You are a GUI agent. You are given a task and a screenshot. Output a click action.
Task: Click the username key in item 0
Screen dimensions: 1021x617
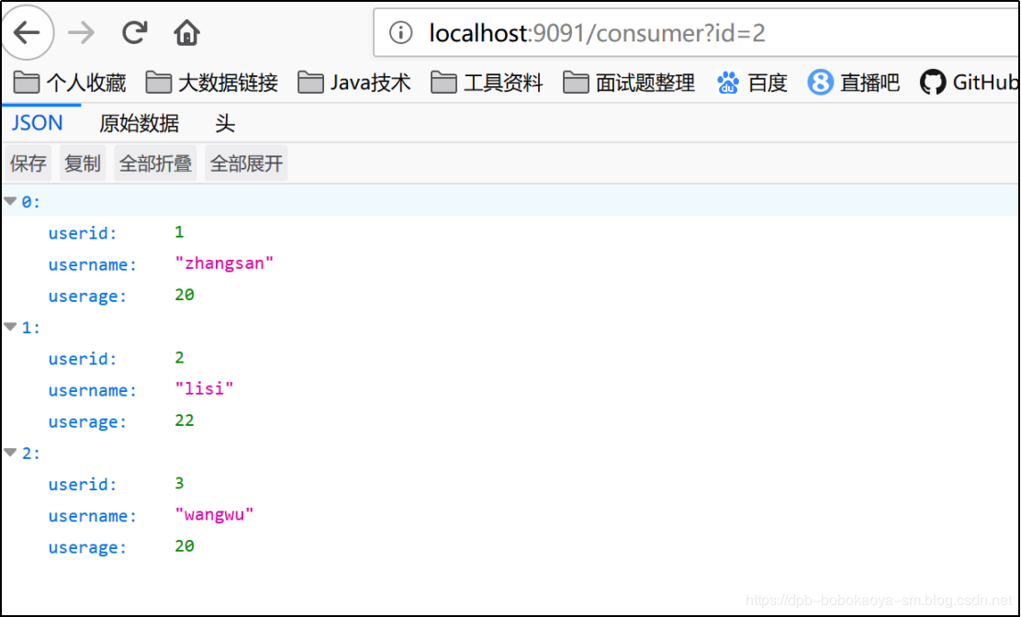pos(93,265)
